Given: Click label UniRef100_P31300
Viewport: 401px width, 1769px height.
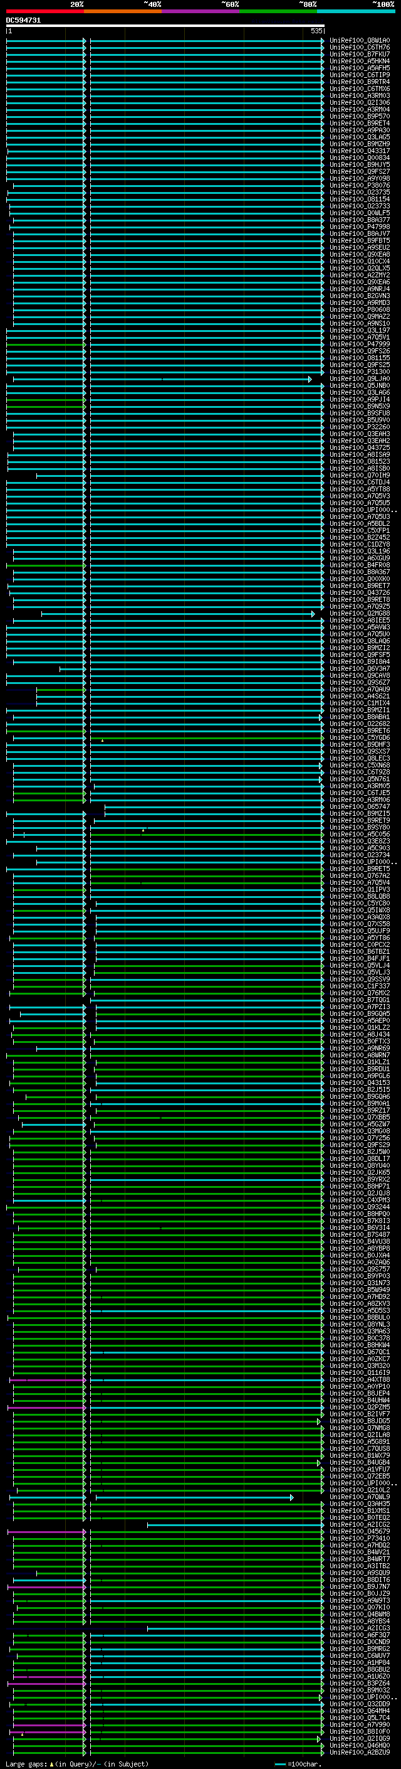Looking at the screenshot, I should [x=360, y=371].
